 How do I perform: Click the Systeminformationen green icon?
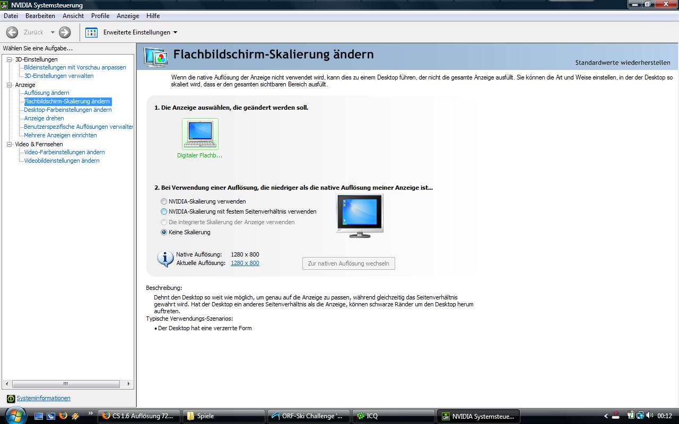(11, 399)
